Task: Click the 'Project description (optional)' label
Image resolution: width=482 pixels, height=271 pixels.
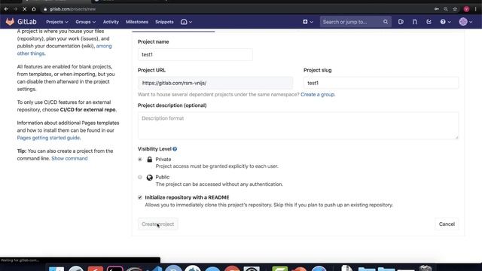Action: (172, 105)
